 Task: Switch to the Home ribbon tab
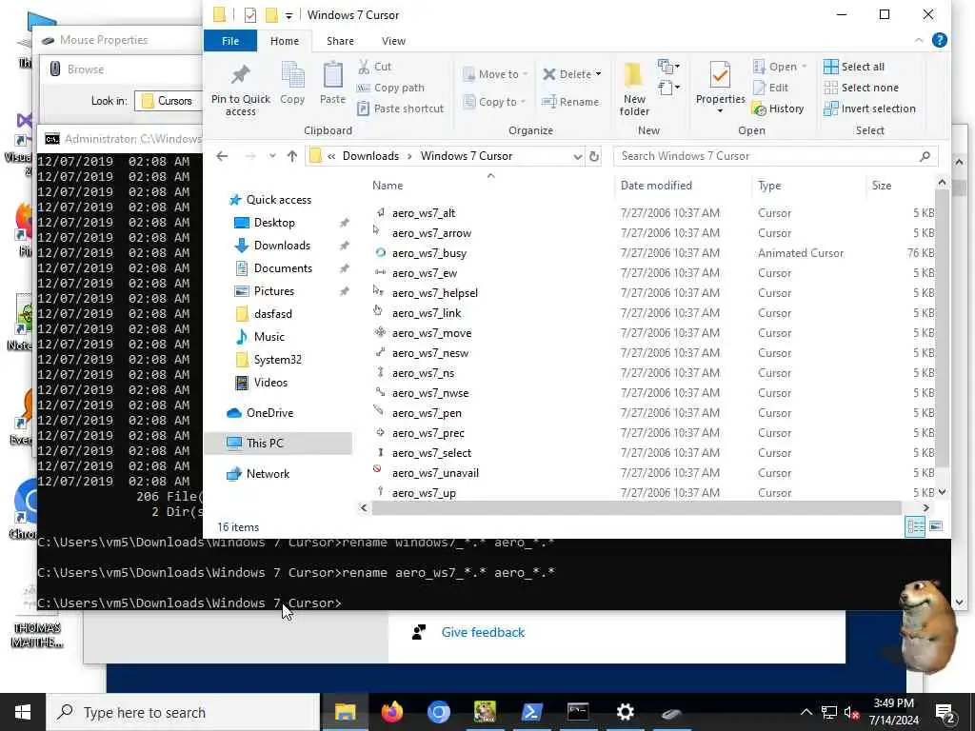coord(284,40)
